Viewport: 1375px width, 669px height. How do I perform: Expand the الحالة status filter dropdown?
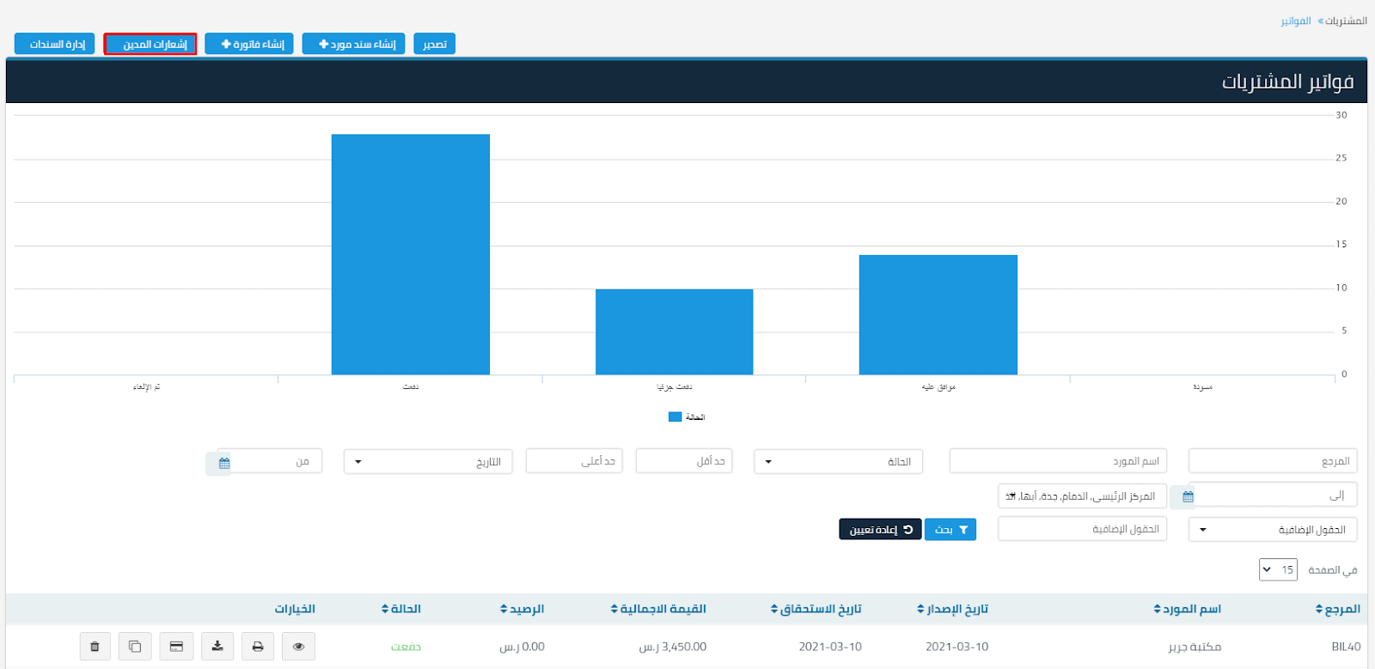(838, 462)
